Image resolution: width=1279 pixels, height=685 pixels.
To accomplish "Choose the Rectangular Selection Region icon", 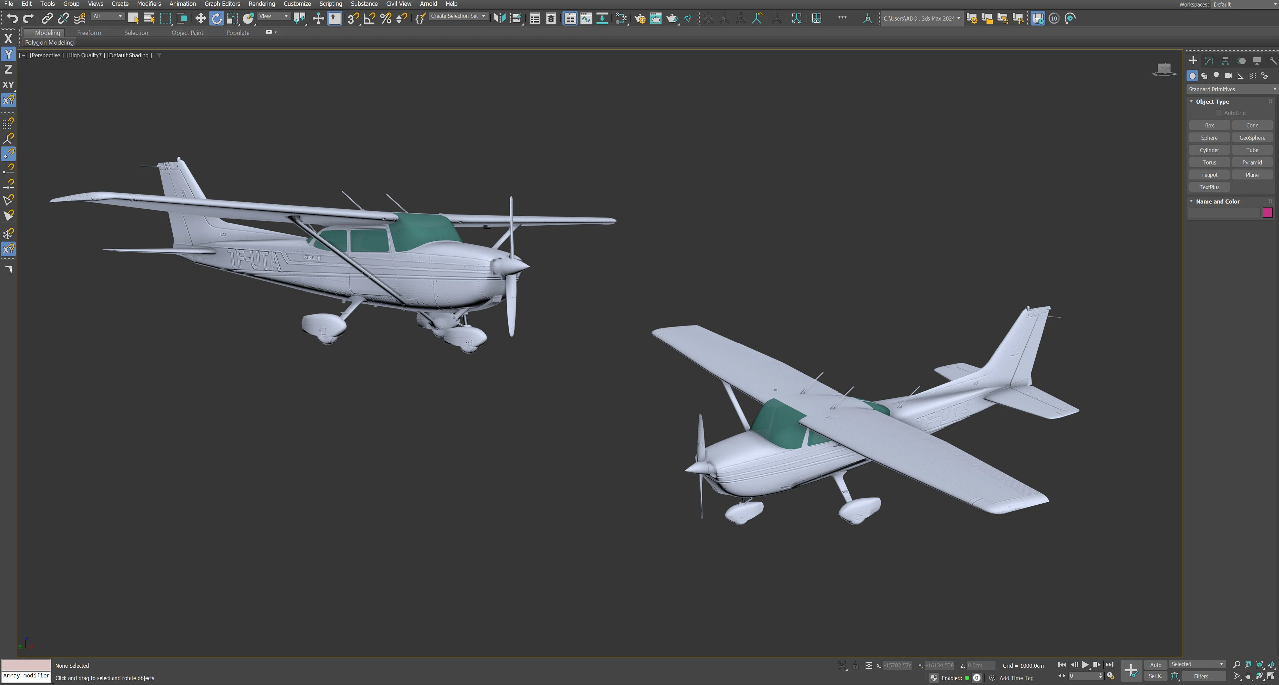I will (165, 18).
